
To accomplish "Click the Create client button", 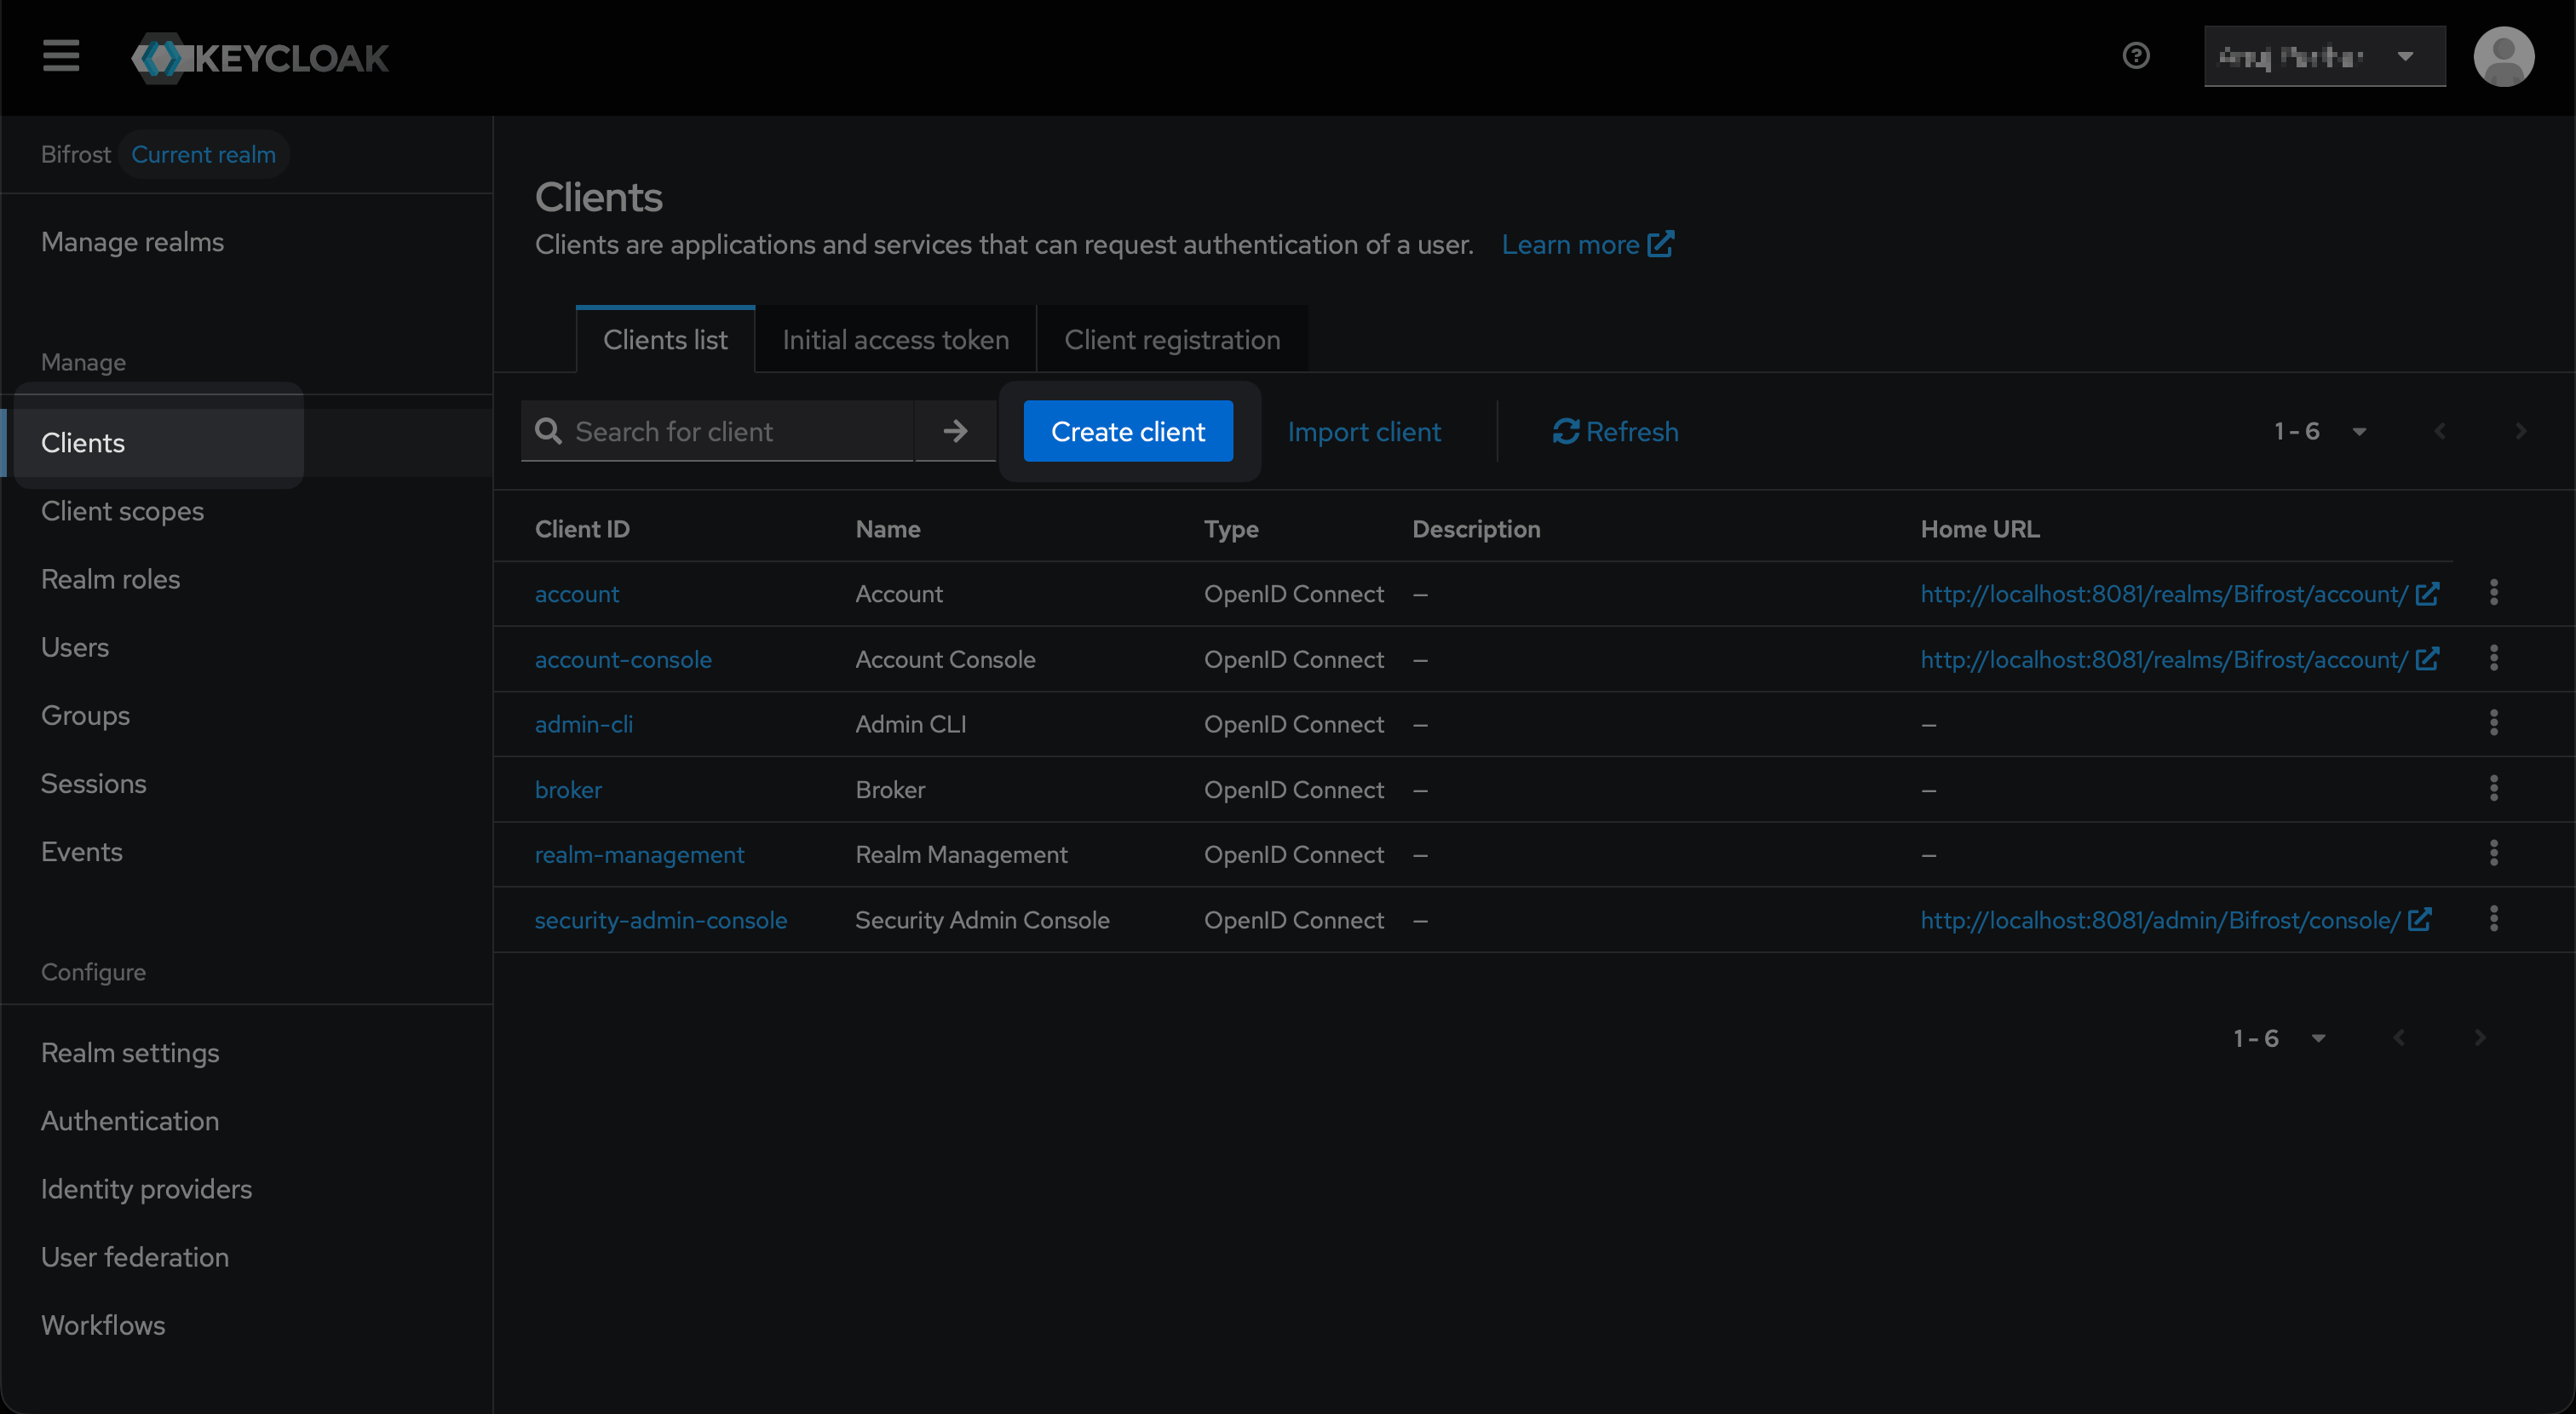I will tap(1128, 431).
